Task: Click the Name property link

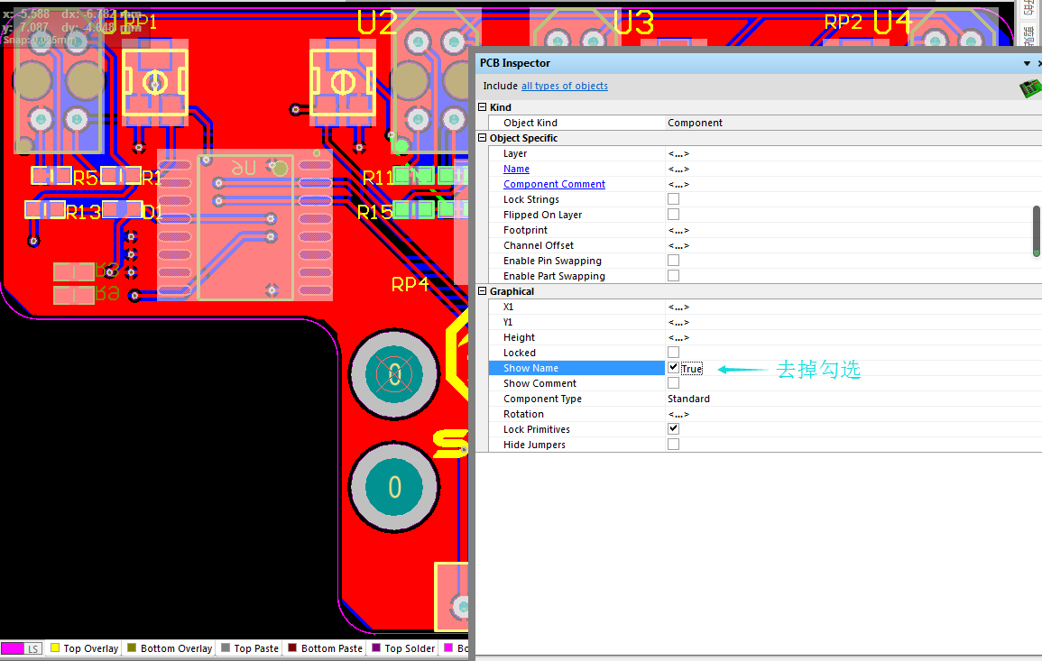Action: pyautogui.click(x=516, y=169)
